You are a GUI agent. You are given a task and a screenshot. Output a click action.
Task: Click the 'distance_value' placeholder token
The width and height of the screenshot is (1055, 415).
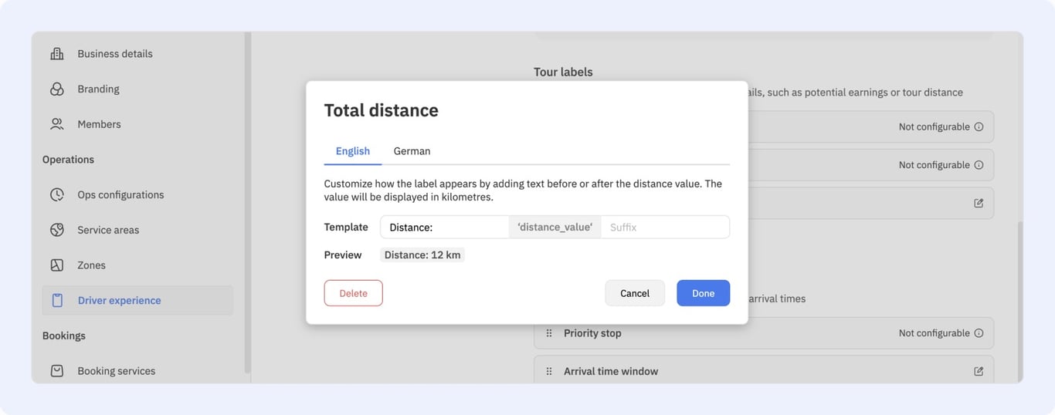(555, 227)
